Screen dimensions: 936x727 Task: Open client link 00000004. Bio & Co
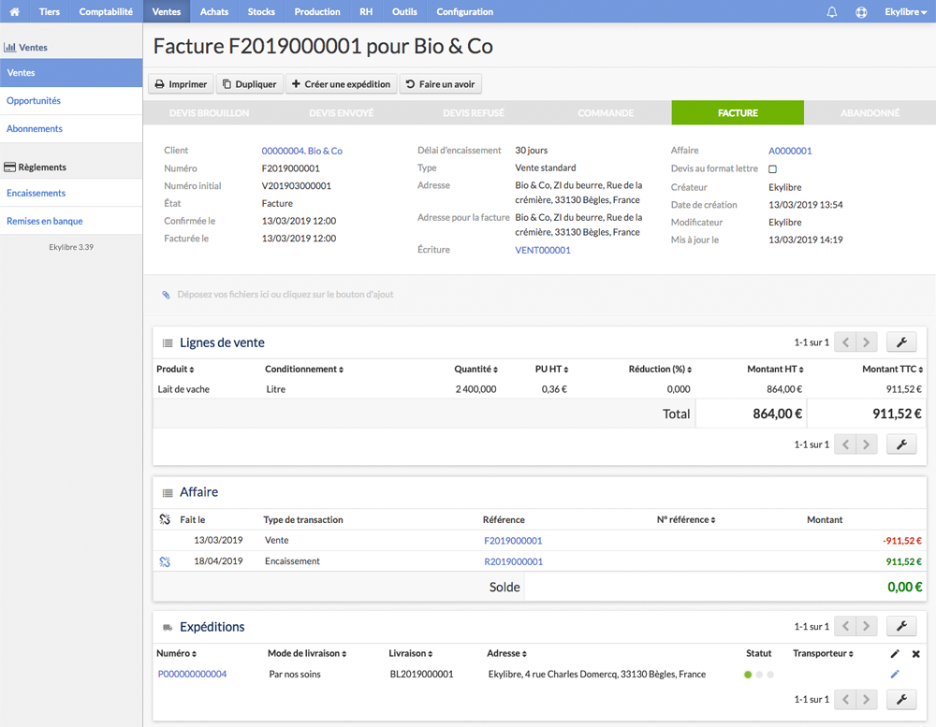coord(302,151)
